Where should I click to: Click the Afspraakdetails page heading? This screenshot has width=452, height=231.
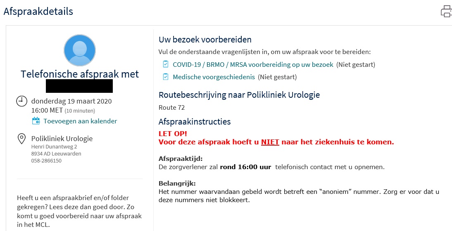pos(38,12)
